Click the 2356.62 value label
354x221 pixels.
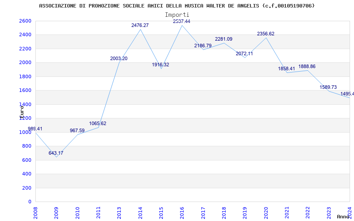pos(266,34)
